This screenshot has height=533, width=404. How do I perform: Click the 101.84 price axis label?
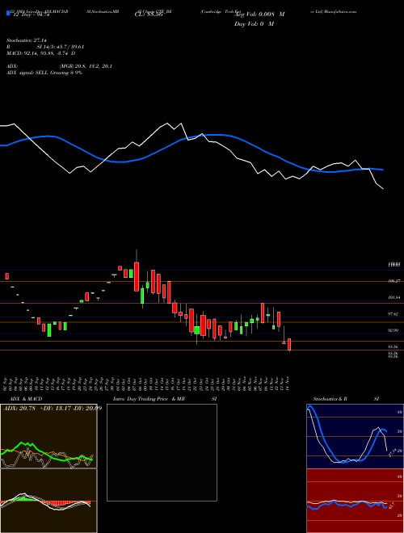pyautogui.click(x=393, y=297)
